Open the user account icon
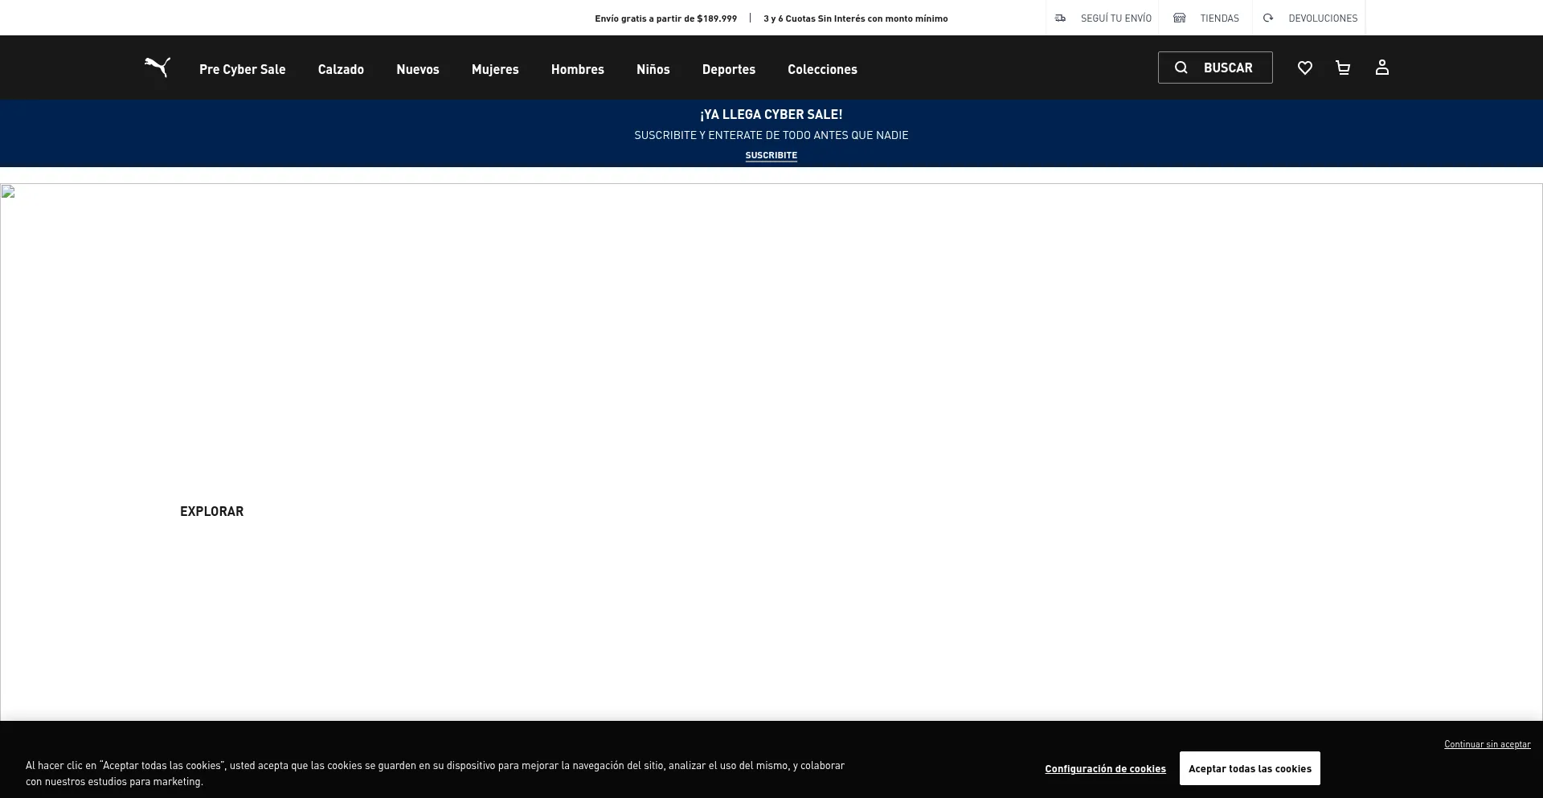Image resolution: width=1543 pixels, height=798 pixels. (1381, 68)
